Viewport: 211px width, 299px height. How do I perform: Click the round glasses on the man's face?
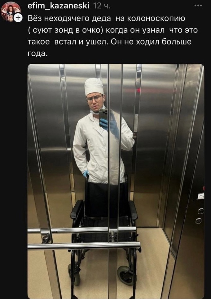pyautogui.click(x=95, y=99)
